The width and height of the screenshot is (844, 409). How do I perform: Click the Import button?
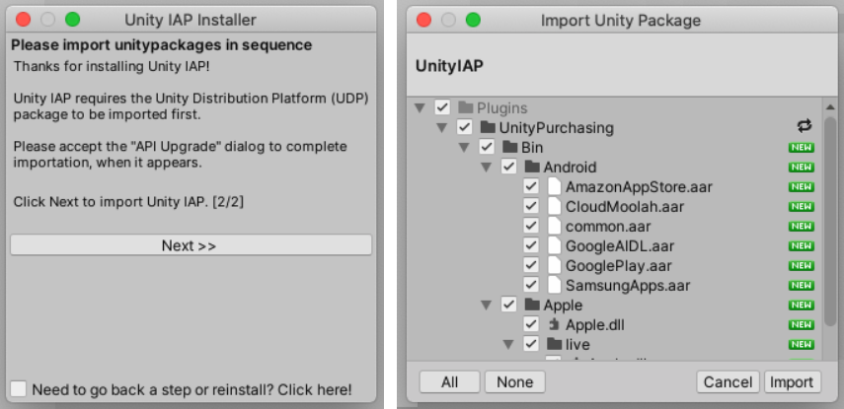click(793, 382)
